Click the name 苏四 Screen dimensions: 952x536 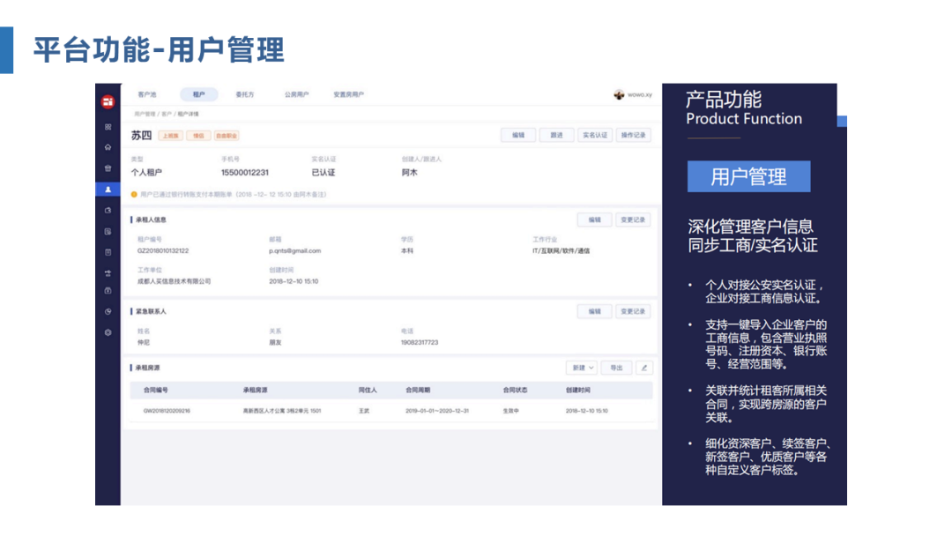(x=141, y=136)
